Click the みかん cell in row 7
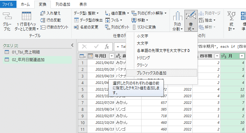 [128, 103]
